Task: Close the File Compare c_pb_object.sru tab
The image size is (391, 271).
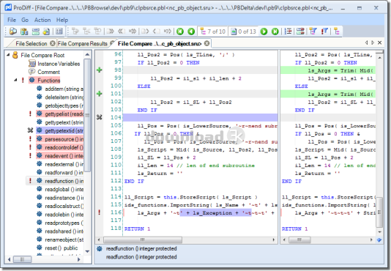Action: (206, 43)
